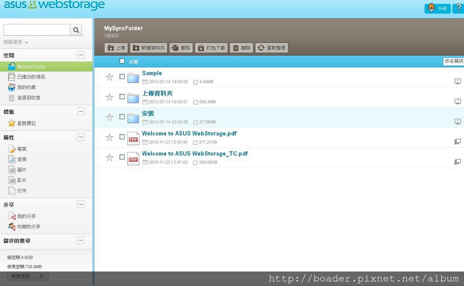Image resolution: width=464 pixels, height=286 pixels.
Task: Open 已備份的項目 in sidebar
Action: [x=27, y=77]
